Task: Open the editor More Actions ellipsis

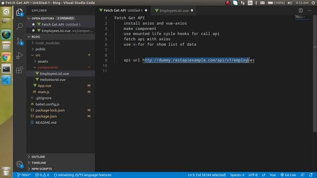Action: click(x=310, y=10)
